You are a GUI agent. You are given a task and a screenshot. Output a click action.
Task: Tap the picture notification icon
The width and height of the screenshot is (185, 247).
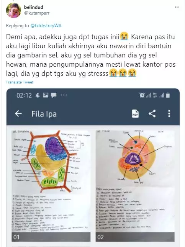pyautogui.click(x=46, y=95)
